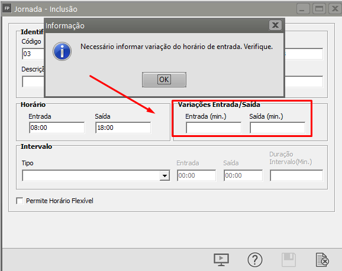Click the Entrada (min.) variation field

pos(214,128)
